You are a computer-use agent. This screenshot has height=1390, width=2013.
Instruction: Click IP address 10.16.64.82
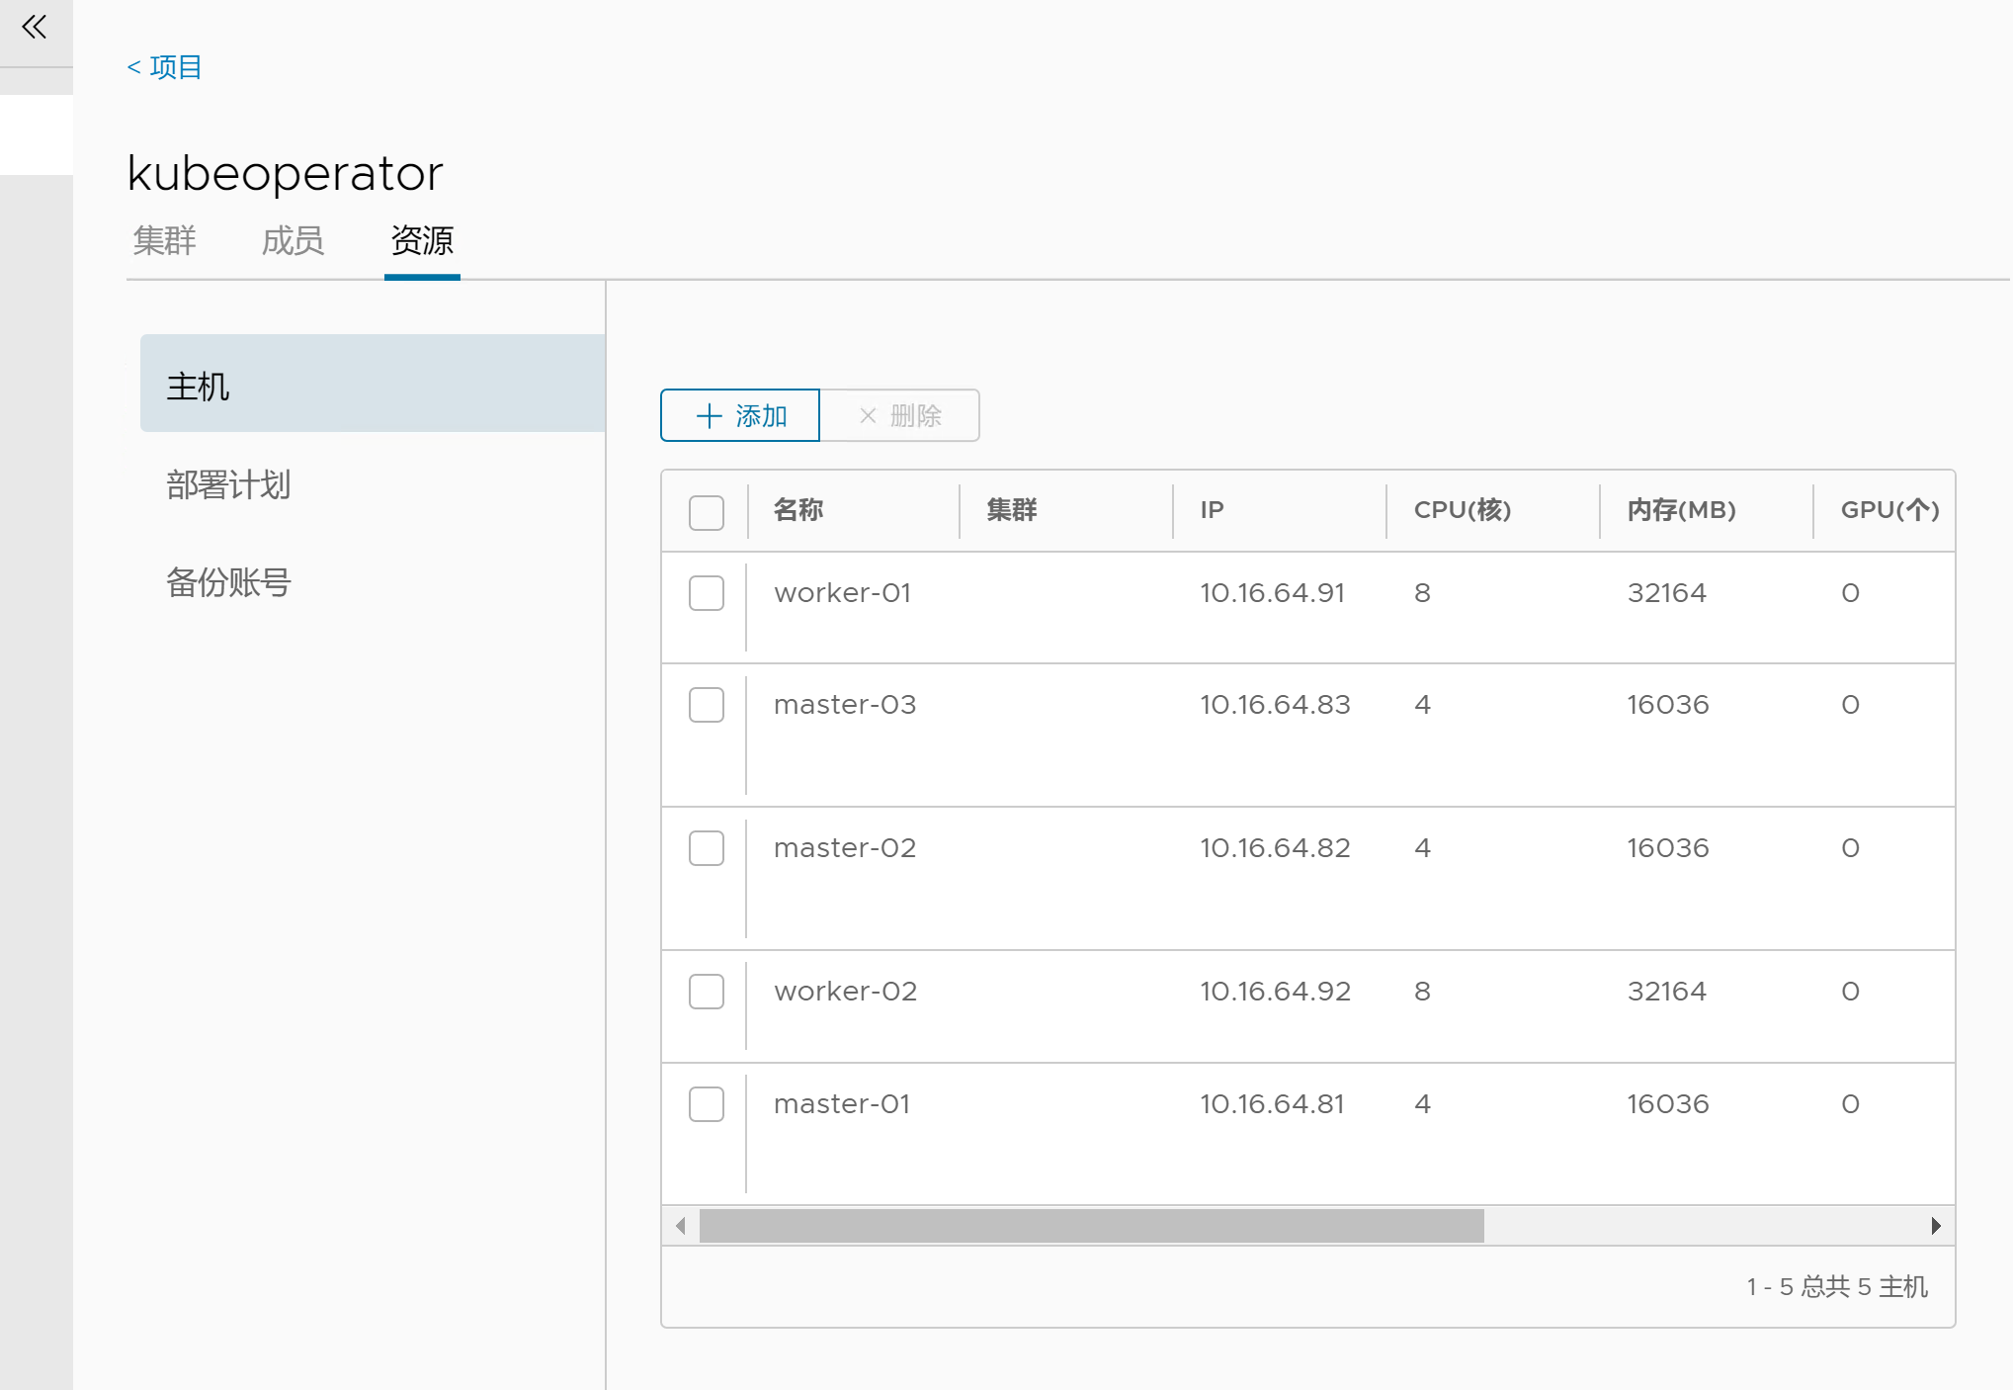tap(1275, 848)
